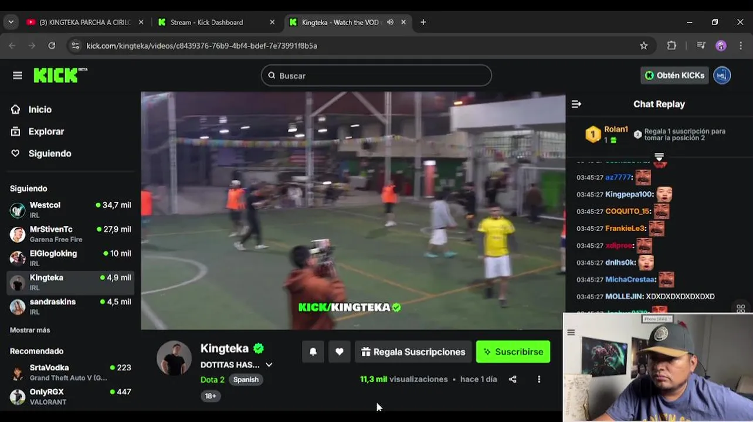The height and width of the screenshot is (422, 753).
Task: Collapse the Chat Replay panel
Action: 576,104
